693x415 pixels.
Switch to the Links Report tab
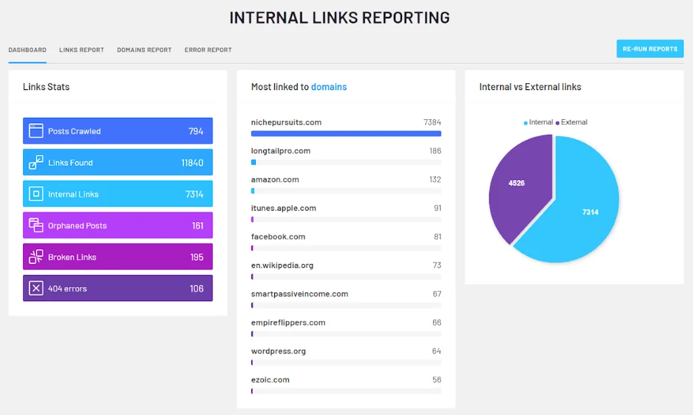point(81,49)
